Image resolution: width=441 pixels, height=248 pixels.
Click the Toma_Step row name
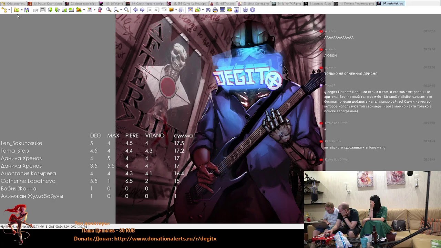click(x=15, y=151)
